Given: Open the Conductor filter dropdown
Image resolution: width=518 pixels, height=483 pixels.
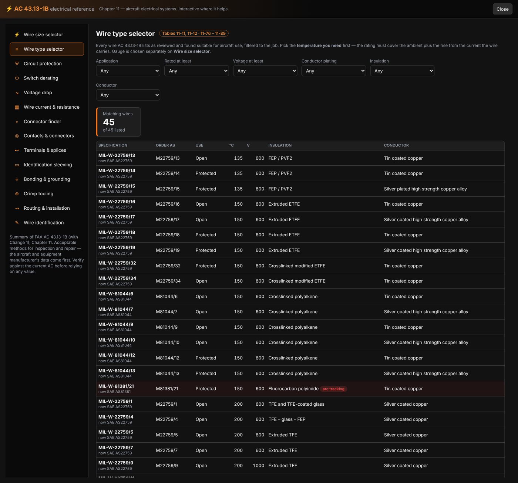Looking at the screenshot, I should (x=128, y=95).
